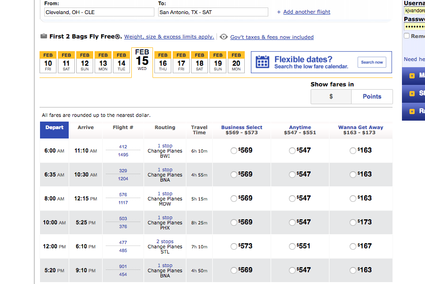Show fares in Points

(372, 96)
